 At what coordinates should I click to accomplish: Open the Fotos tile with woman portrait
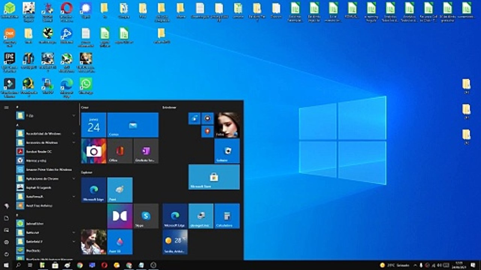227,125
